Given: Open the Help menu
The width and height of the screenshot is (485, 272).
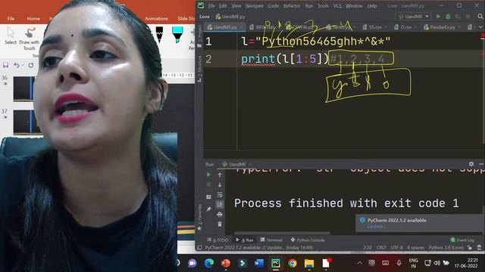Looking at the screenshot, I should [372, 6].
